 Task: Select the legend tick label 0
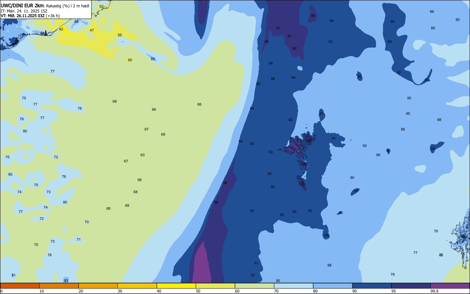click(x=1, y=291)
